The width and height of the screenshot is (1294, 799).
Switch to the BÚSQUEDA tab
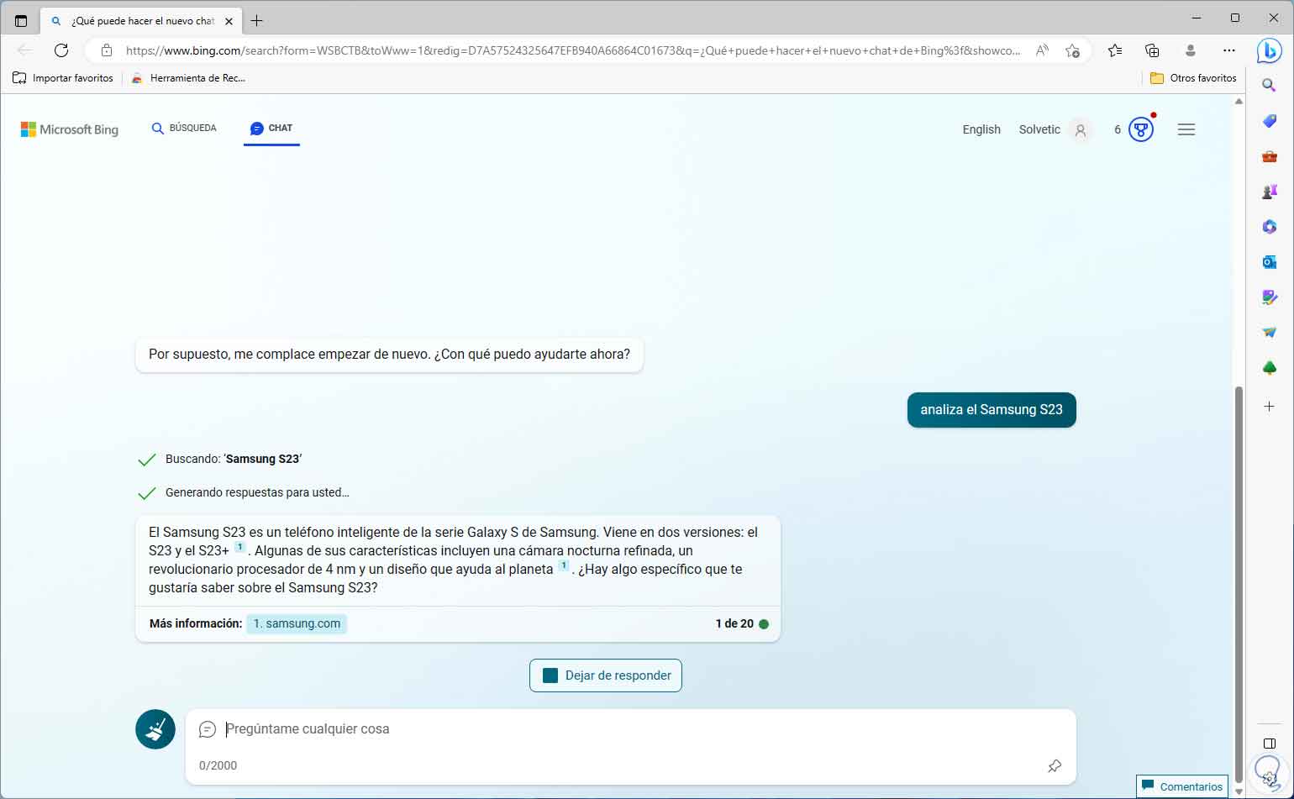pyautogui.click(x=184, y=129)
